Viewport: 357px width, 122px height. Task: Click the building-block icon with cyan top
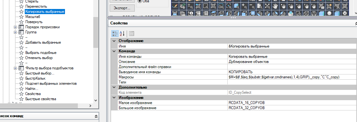(x=291, y=13)
